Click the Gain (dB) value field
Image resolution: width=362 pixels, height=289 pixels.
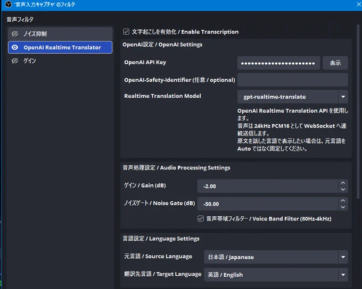[x=268, y=186]
